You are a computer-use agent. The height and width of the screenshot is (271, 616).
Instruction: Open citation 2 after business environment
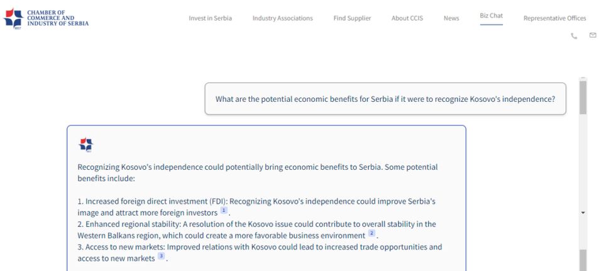tap(371, 233)
